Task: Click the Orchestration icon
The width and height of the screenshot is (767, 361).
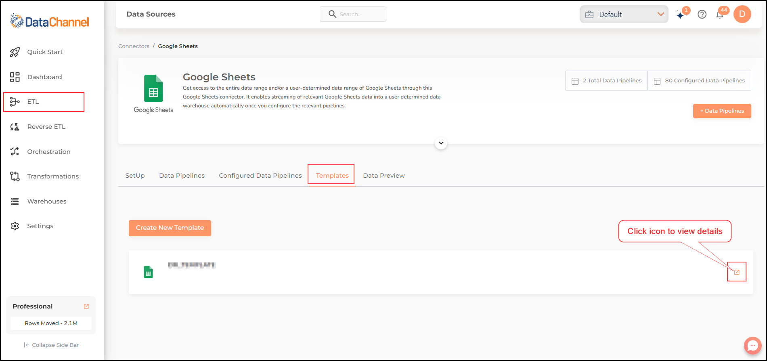Action: [x=15, y=151]
